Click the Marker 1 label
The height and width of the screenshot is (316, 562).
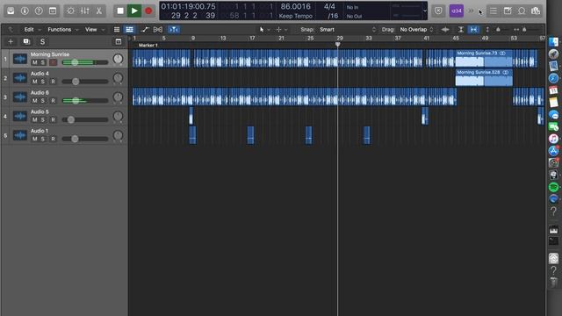148,45
